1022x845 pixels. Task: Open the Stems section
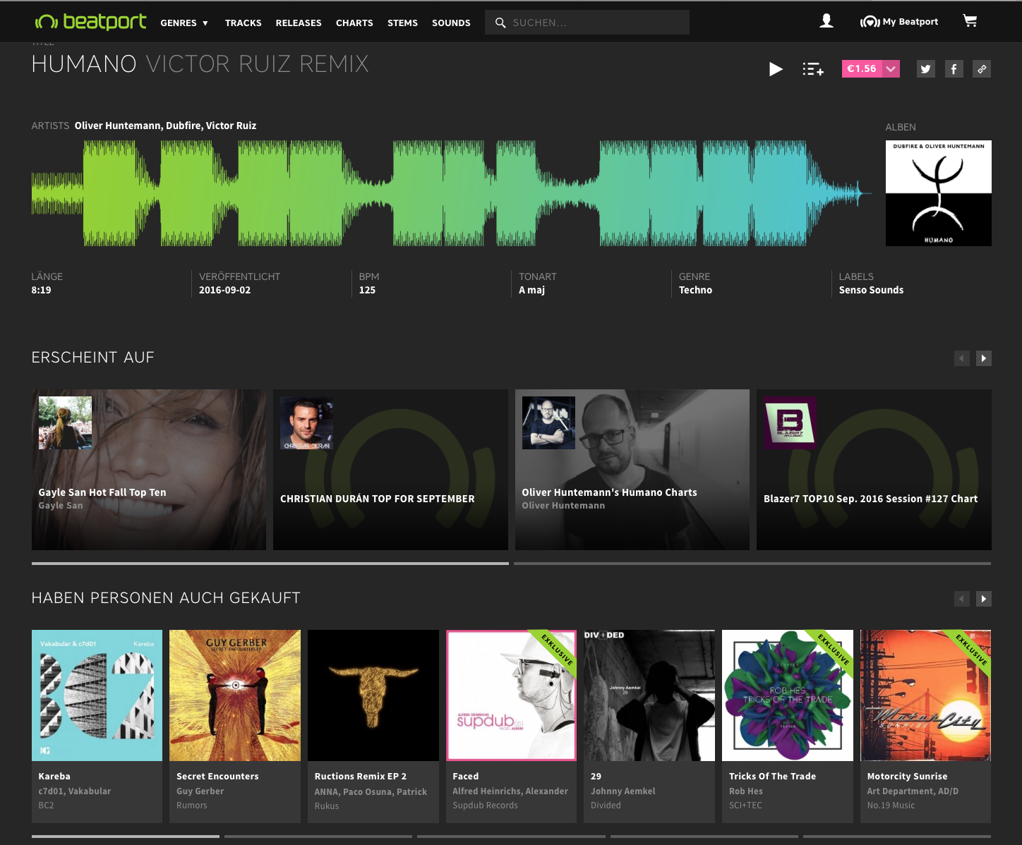pyautogui.click(x=402, y=23)
